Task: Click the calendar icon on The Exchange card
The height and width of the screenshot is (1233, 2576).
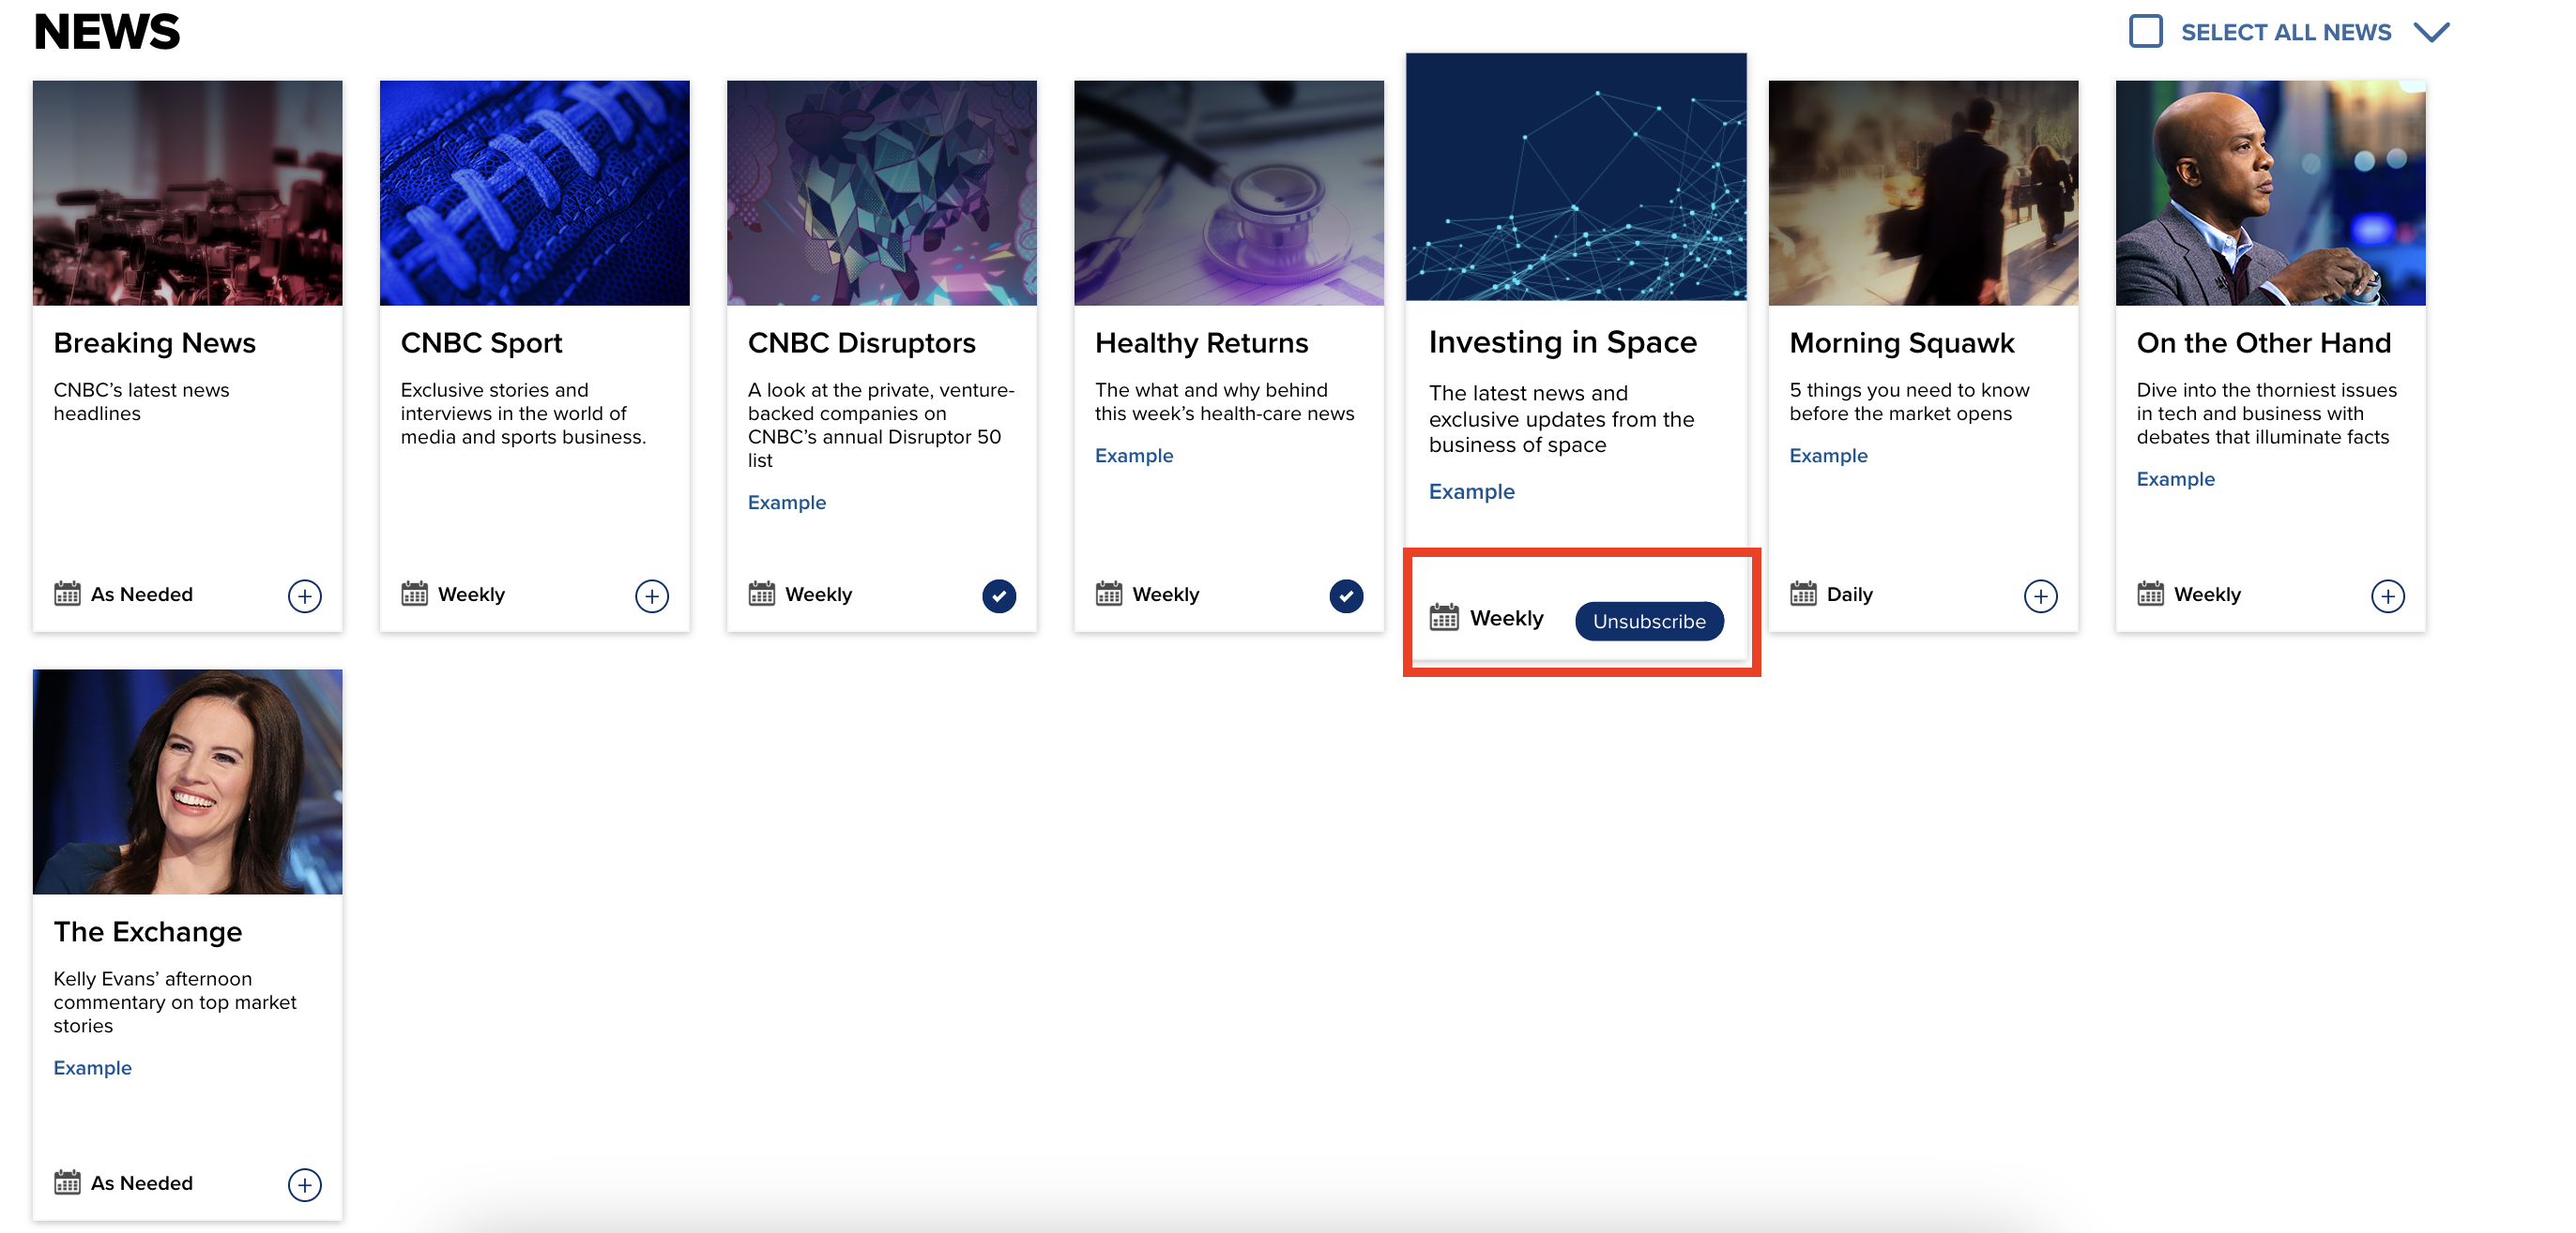Action: [67, 1182]
